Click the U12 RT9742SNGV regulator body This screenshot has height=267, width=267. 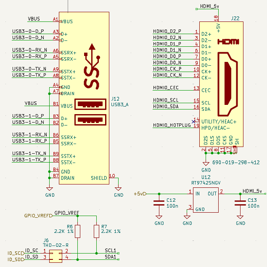(206, 200)
